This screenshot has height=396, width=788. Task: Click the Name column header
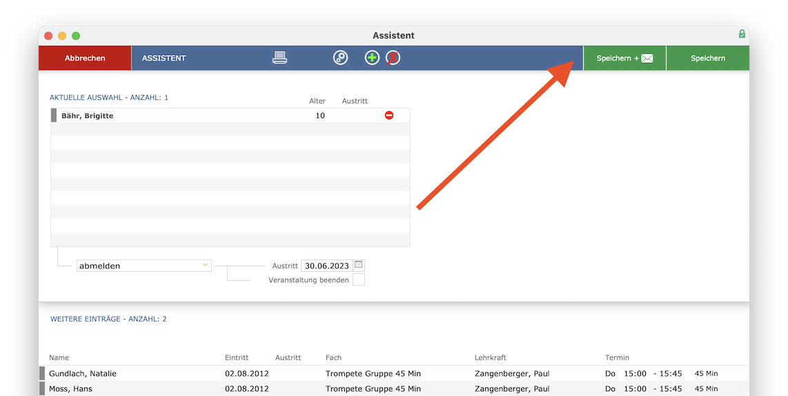(59, 357)
